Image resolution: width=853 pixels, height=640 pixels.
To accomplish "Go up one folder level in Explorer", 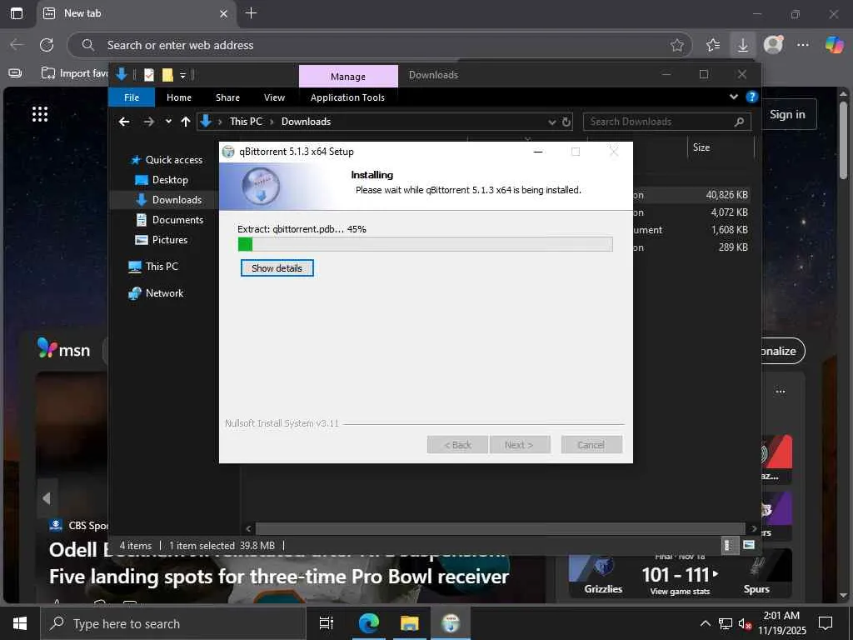I will 186,122.
